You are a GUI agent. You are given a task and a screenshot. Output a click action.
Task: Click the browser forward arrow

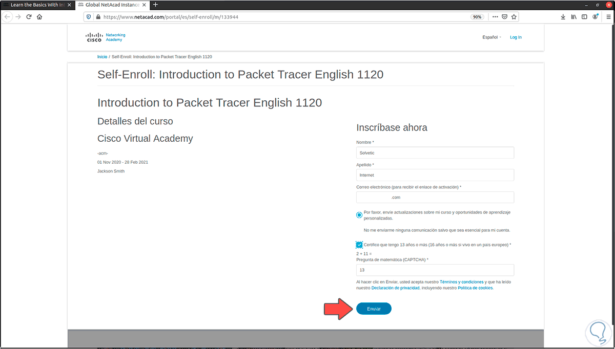(x=18, y=16)
